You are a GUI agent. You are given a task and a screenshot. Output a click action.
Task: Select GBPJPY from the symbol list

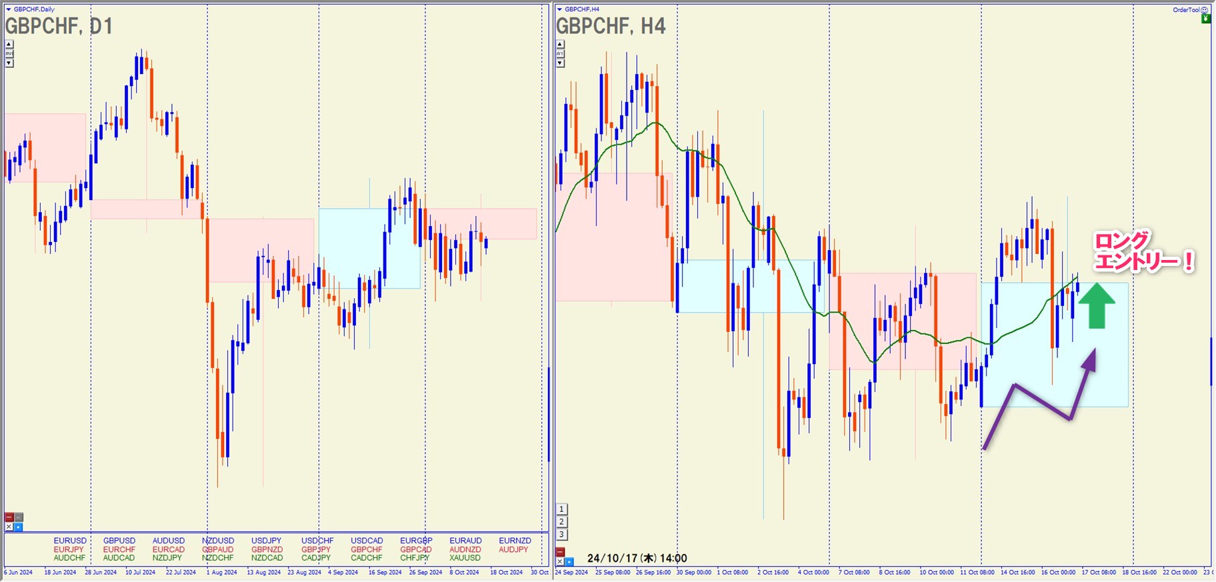315,549
